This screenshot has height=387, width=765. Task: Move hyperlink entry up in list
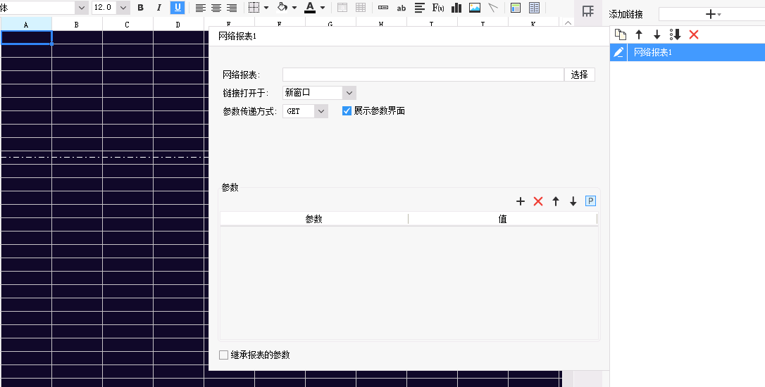(x=639, y=34)
